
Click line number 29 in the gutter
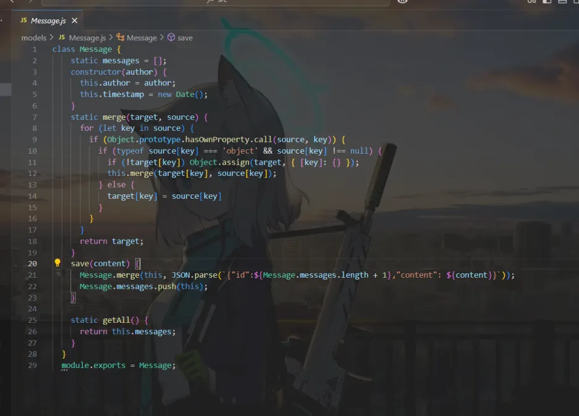[x=32, y=365]
